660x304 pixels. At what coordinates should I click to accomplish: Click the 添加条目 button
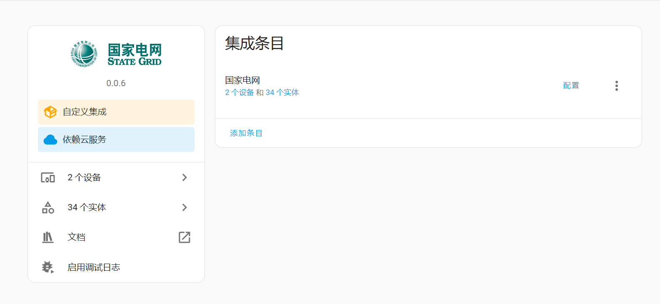[246, 133]
